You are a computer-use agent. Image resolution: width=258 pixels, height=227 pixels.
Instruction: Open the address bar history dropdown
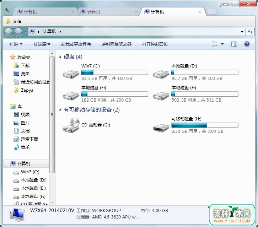click(x=242, y=32)
